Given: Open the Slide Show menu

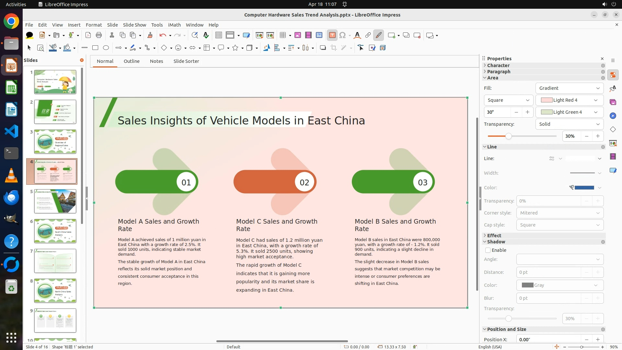Looking at the screenshot, I should 134,25.
